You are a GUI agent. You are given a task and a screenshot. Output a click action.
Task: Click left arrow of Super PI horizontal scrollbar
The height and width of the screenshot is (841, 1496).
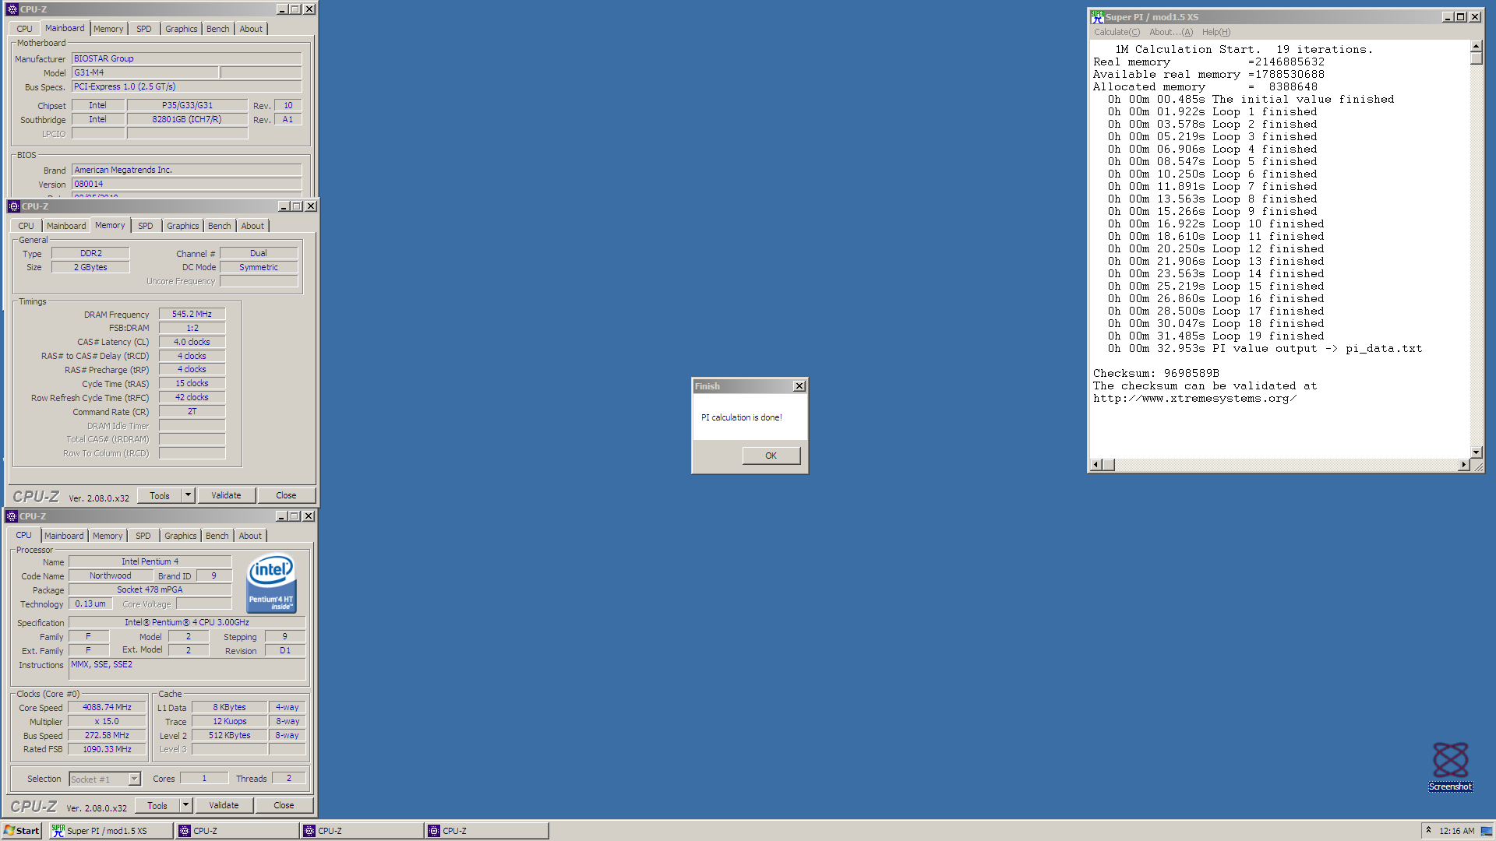(1096, 465)
